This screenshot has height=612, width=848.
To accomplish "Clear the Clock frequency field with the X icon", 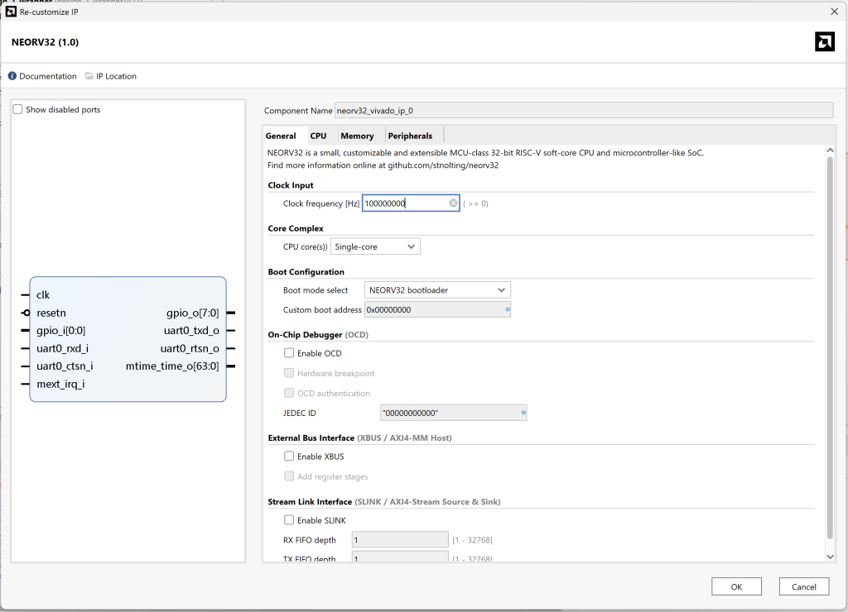I will pyautogui.click(x=453, y=203).
